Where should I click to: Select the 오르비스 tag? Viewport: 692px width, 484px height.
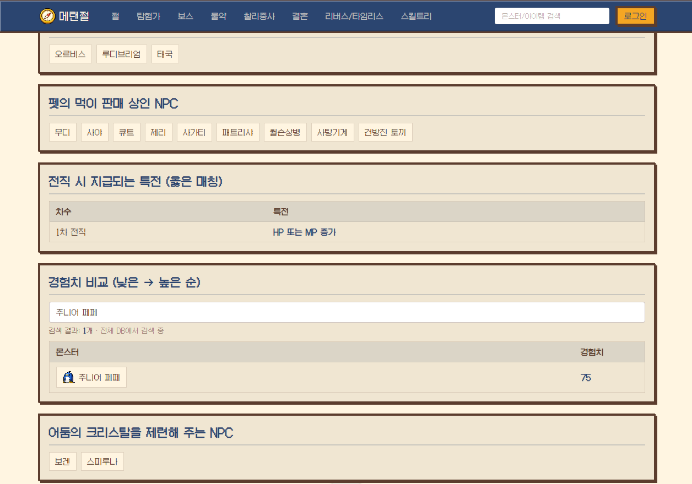click(x=71, y=54)
